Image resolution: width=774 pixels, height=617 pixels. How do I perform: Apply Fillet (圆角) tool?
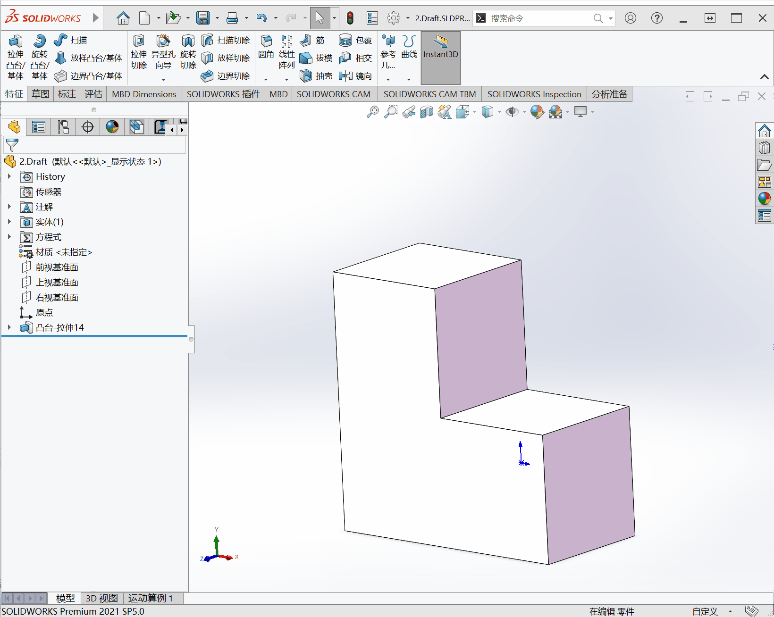coord(266,47)
